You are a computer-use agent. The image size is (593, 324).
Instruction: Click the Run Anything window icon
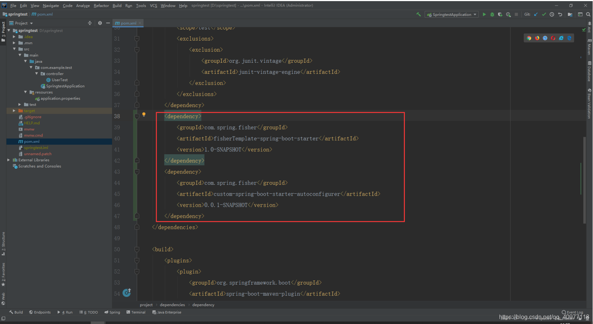tap(580, 14)
